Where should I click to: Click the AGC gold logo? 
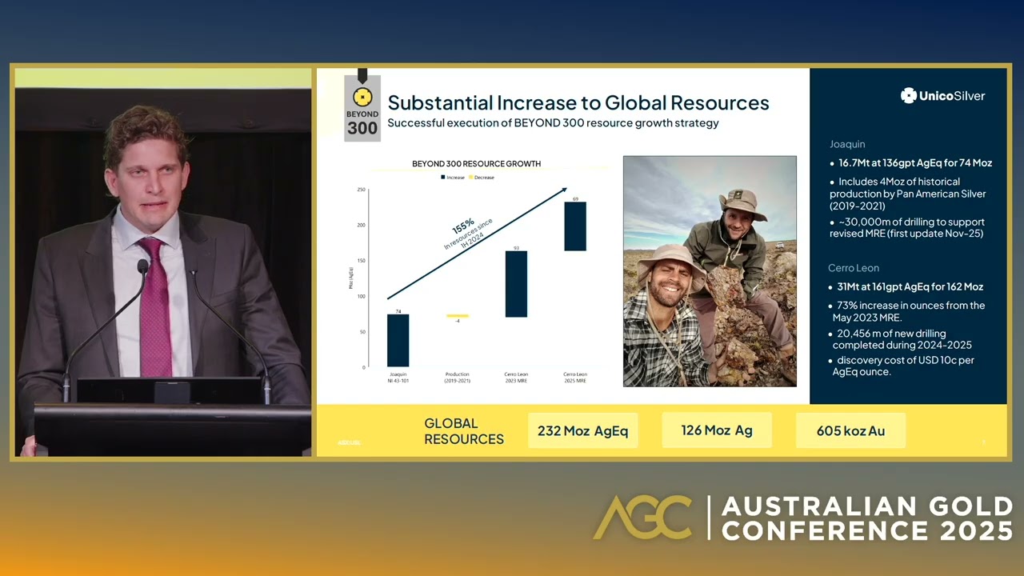642,517
